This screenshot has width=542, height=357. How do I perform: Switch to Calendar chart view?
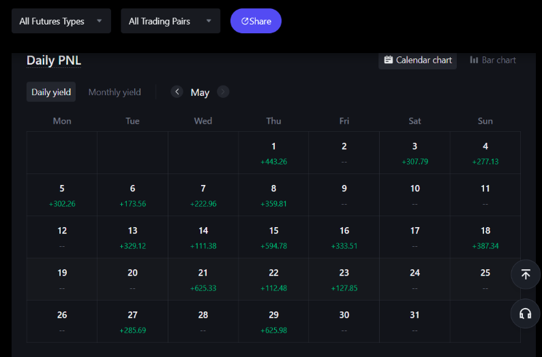[417, 61]
